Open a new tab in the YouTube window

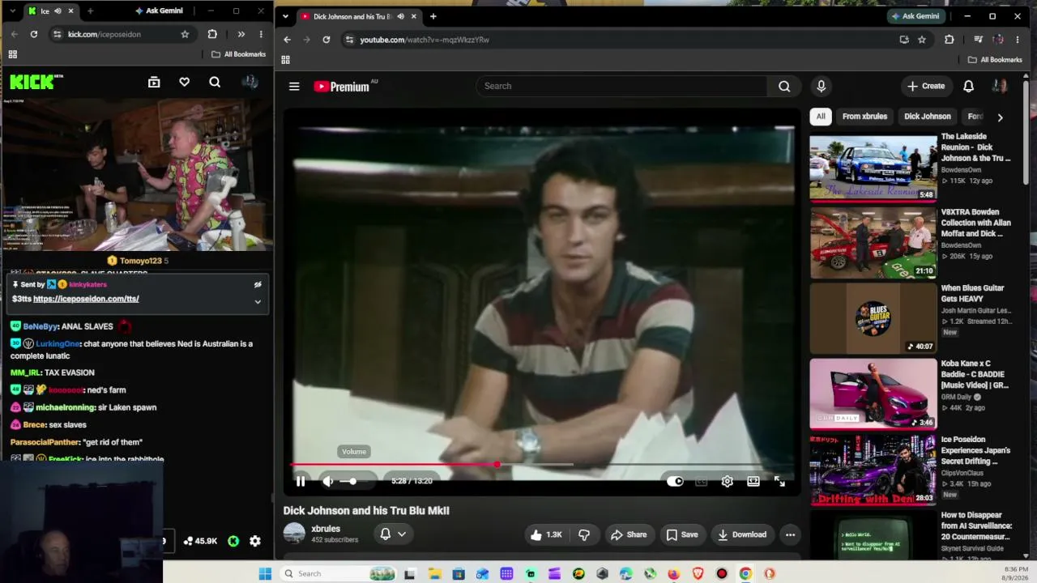[433, 16]
